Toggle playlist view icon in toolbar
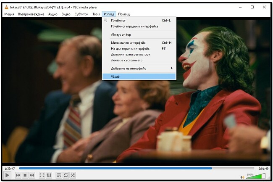The image size is (273, 182). (59, 175)
